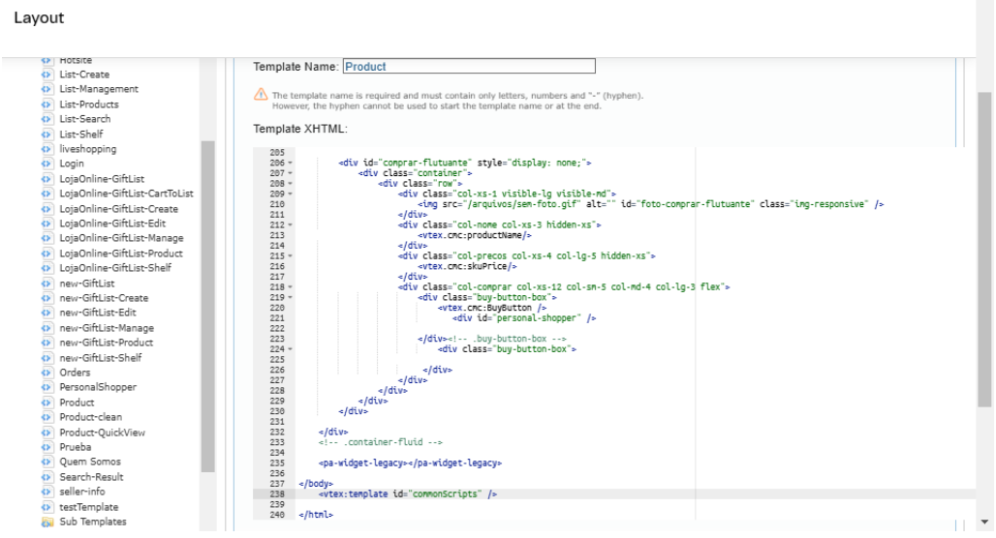Image resolution: width=996 pixels, height=538 pixels.
Task: Click the template icon beside LojaOnline-GiftList-Manage
Action: point(47,239)
